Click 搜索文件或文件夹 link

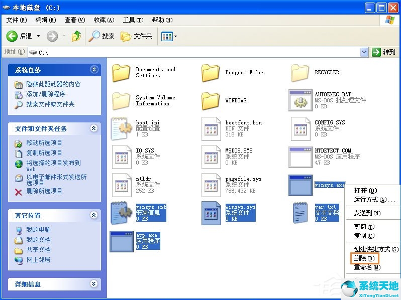click(x=50, y=104)
